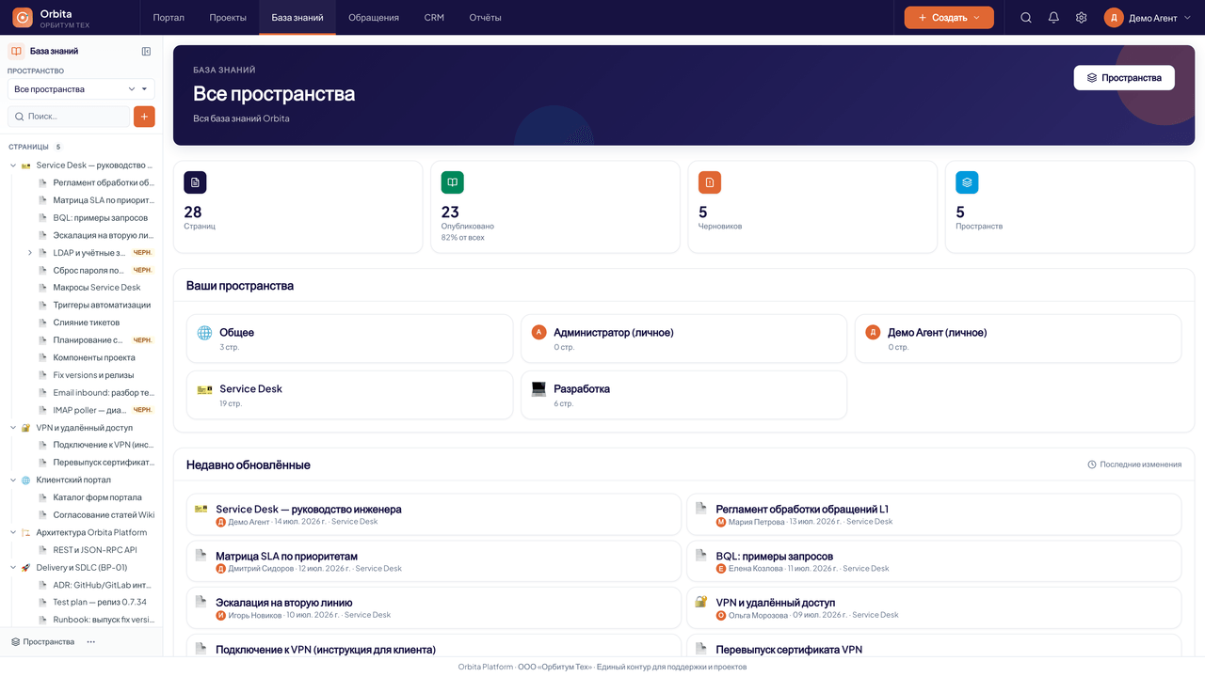This screenshot has width=1205, height=677.
Task: Click avatar icon of Демо Агент (личное)
Action: (x=873, y=332)
